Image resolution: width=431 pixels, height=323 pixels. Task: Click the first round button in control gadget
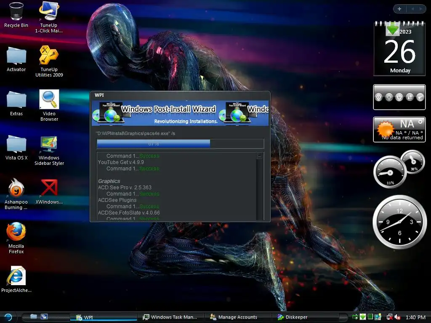[378, 97]
